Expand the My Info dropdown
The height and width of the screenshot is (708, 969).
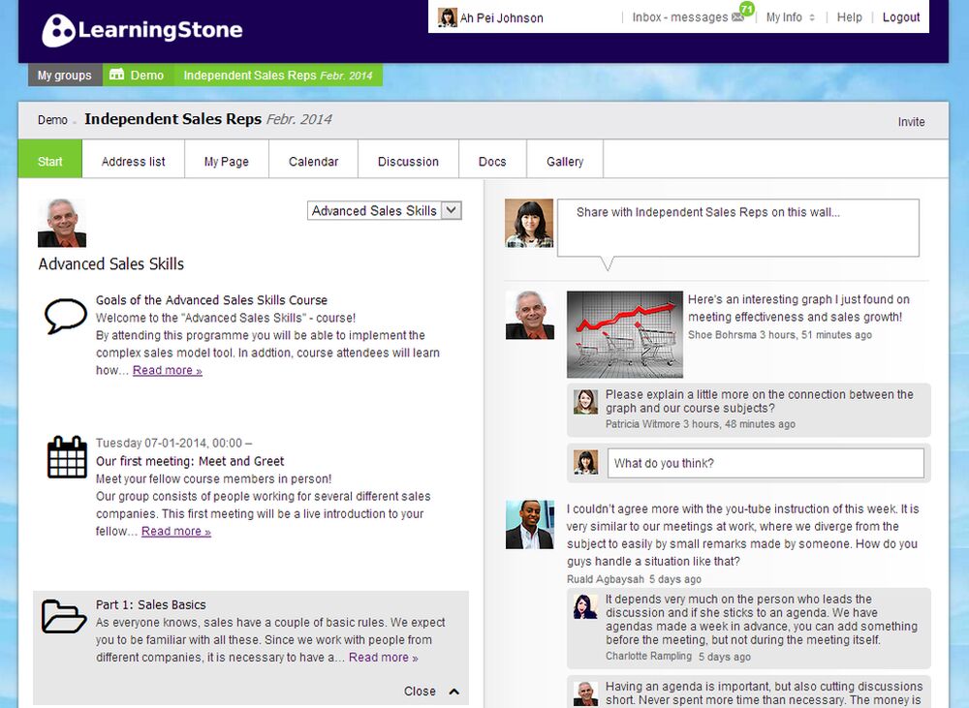pos(789,17)
